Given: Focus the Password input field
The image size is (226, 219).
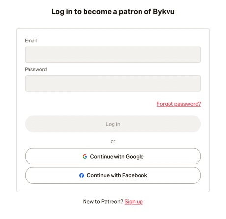Looking at the screenshot, I should pyautogui.click(x=113, y=83).
